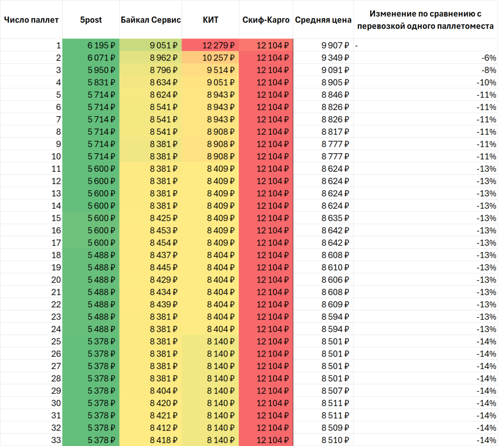Select the Байкал Сервис cell 8 796 ₽

pos(150,70)
